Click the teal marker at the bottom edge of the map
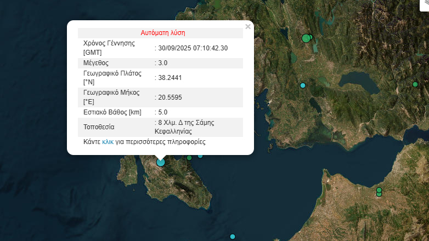 point(233,237)
